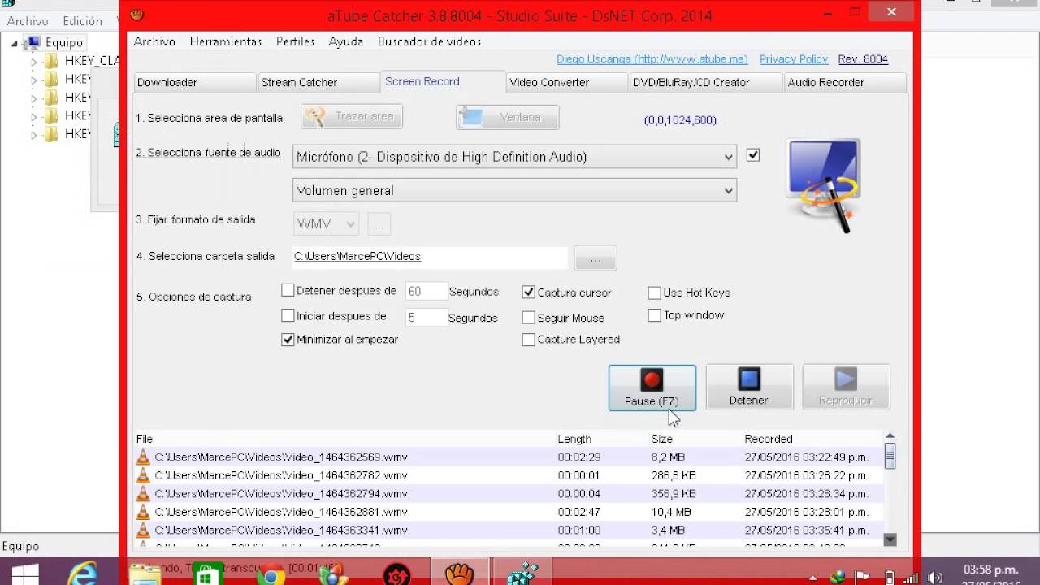Click VLC icon of Video_1464362794.wmv row

pyautogui.click(x=143, y=494)
